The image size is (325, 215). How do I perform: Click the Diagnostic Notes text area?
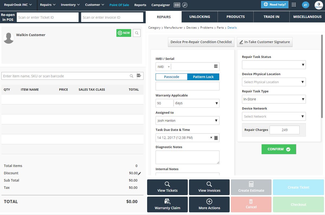click(x=187, y=157)
